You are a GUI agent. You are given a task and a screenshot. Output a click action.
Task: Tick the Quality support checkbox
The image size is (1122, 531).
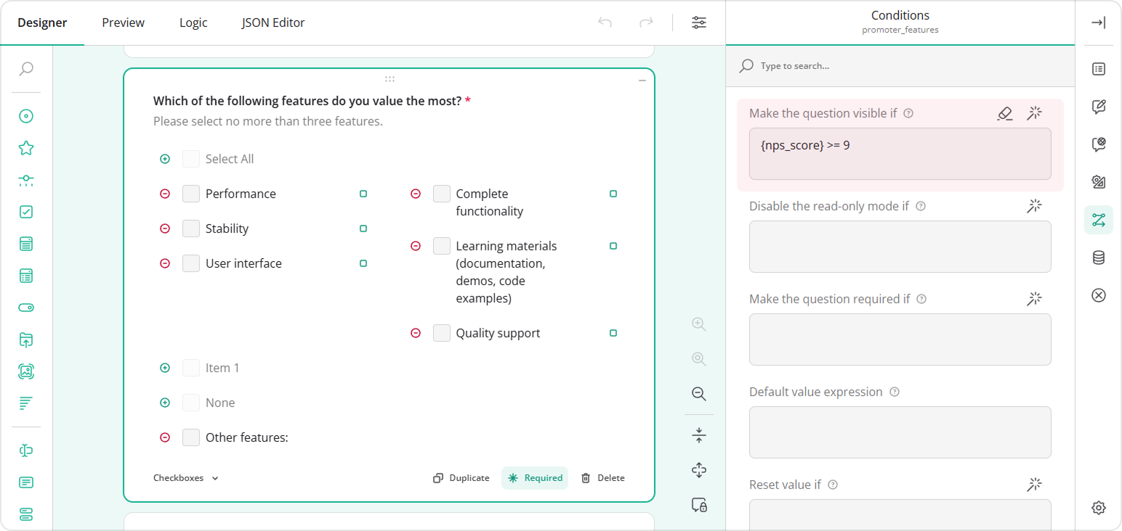coord(442,333)
